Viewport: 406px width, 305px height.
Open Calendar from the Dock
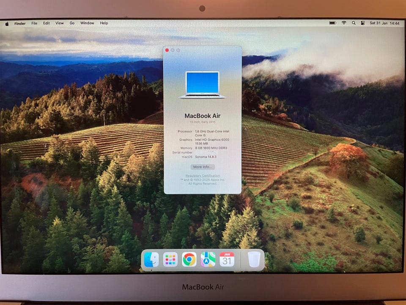click(x=227, y=259)
